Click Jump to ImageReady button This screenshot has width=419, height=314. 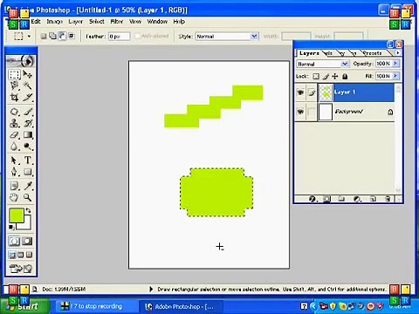pos(21,269)
